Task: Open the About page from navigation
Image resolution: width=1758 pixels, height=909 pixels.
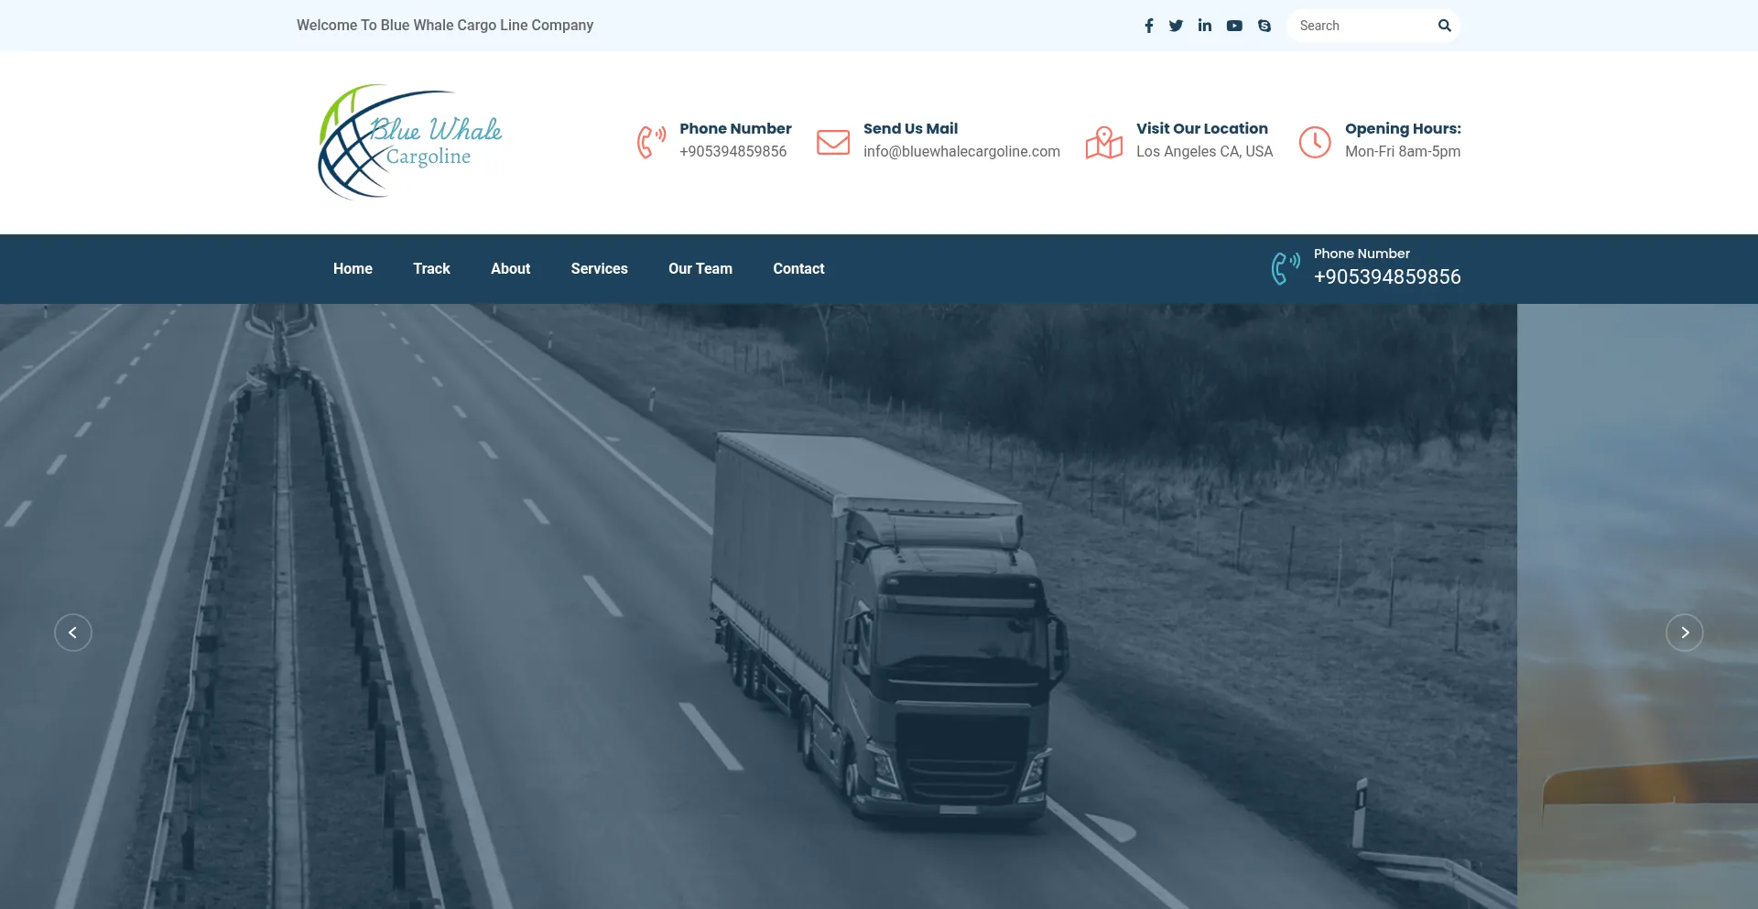Action: click(x=510, y=269)
